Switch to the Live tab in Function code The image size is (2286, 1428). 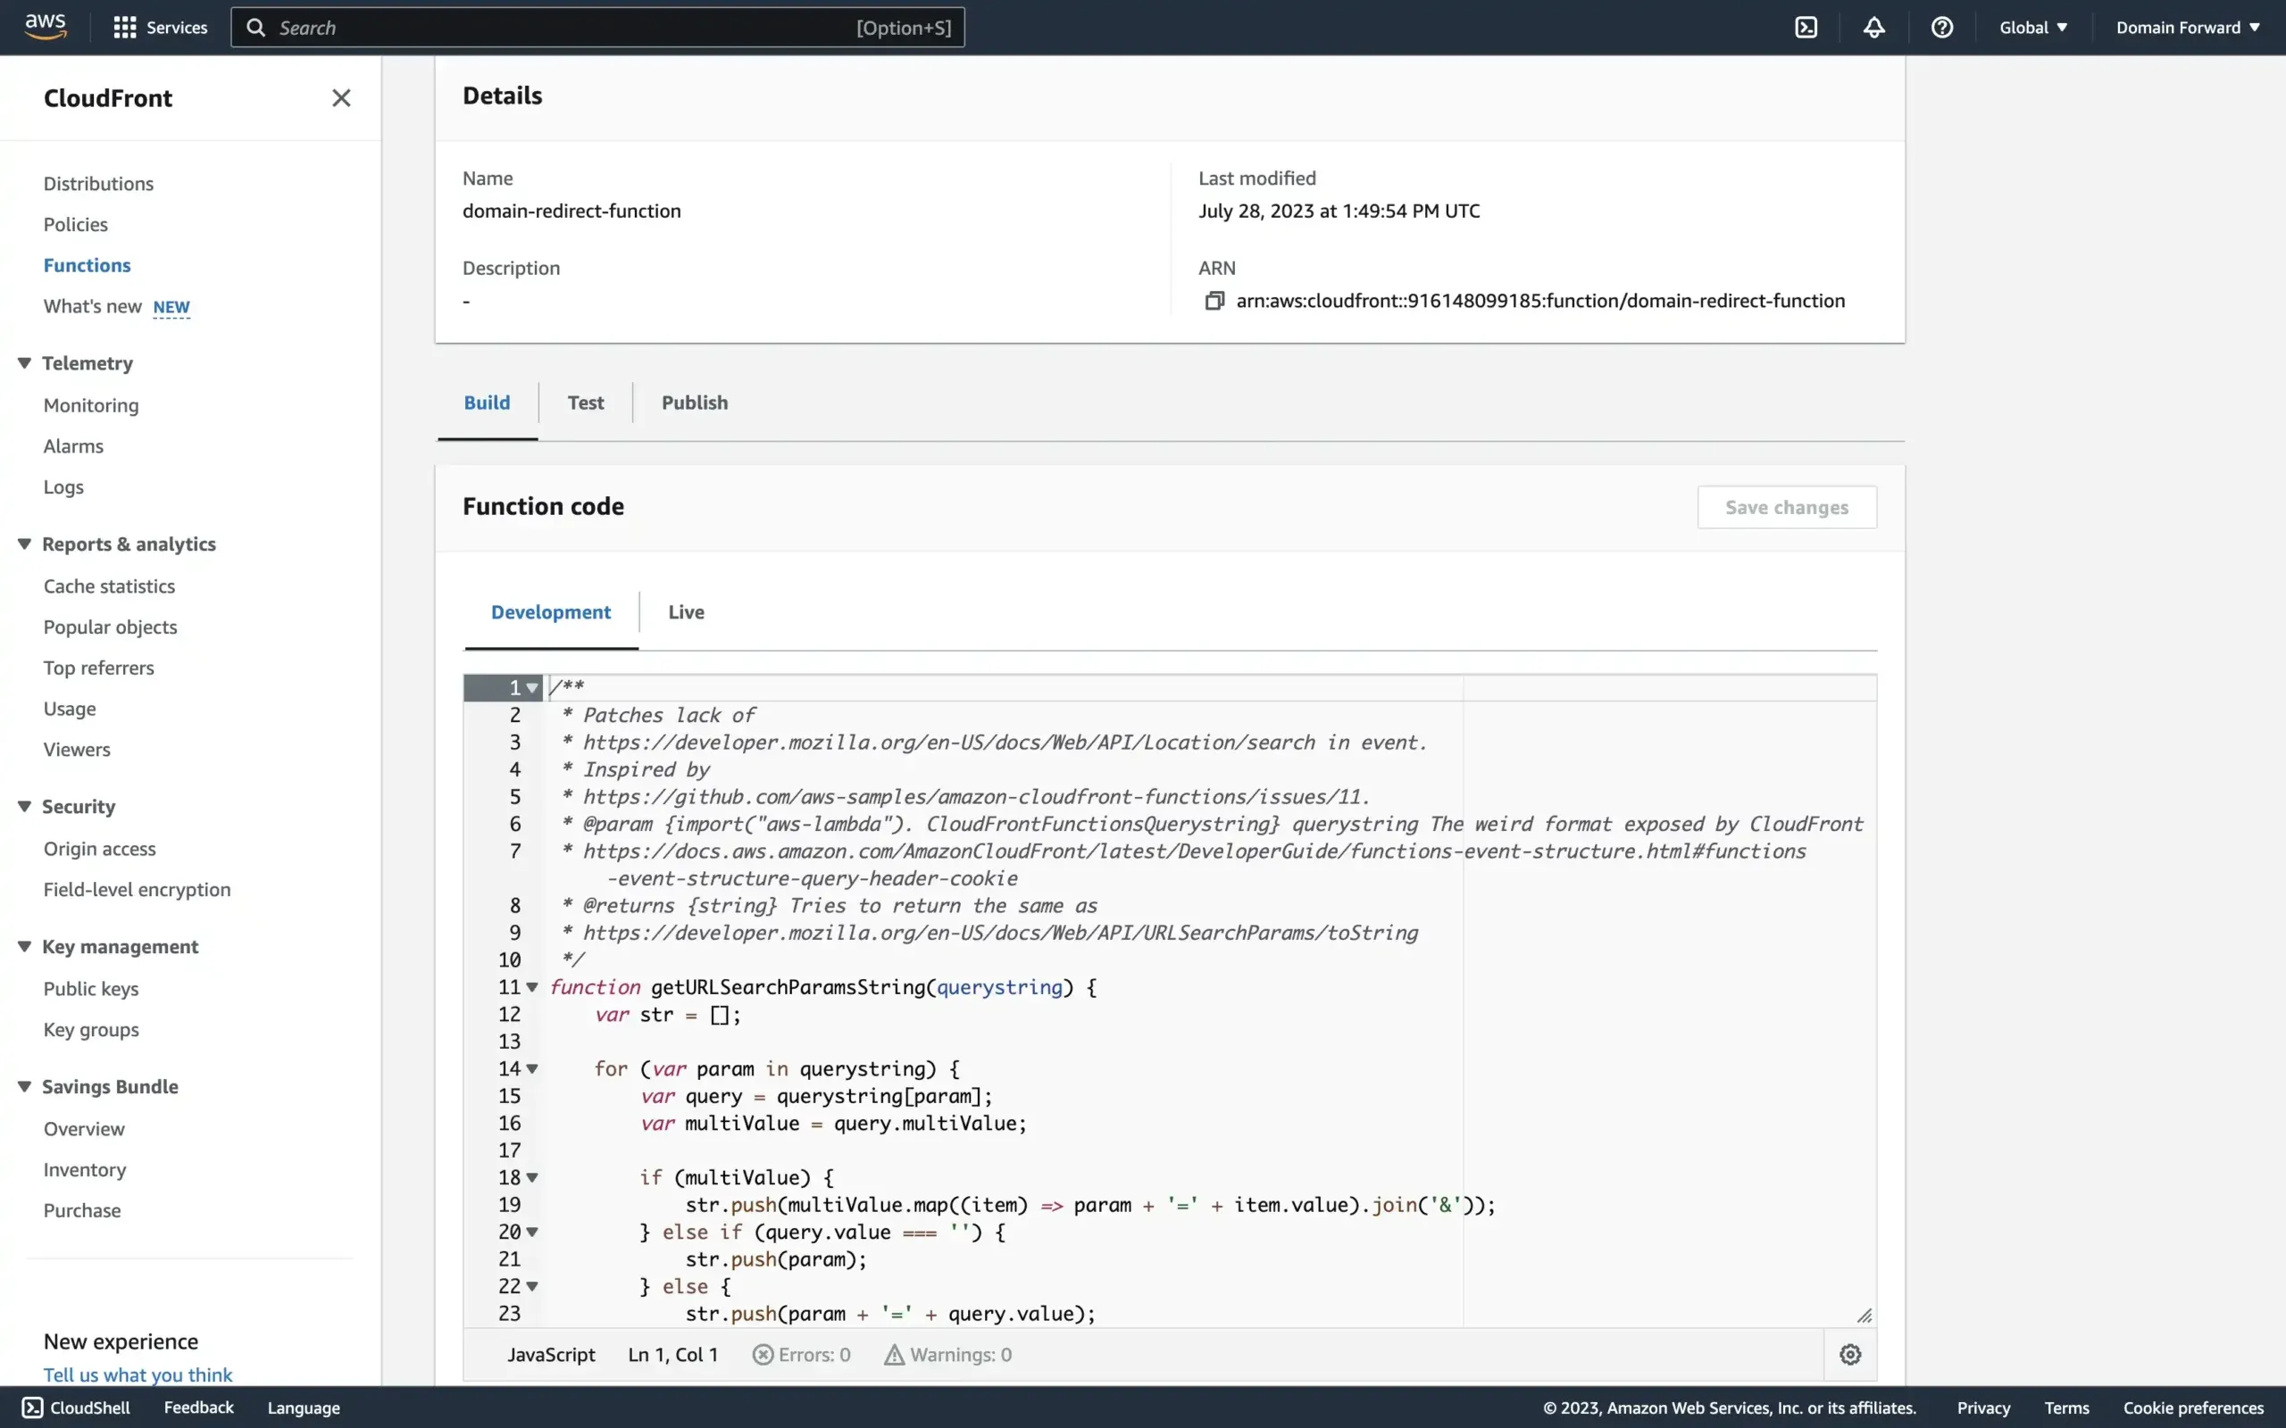tap(685, 611)
